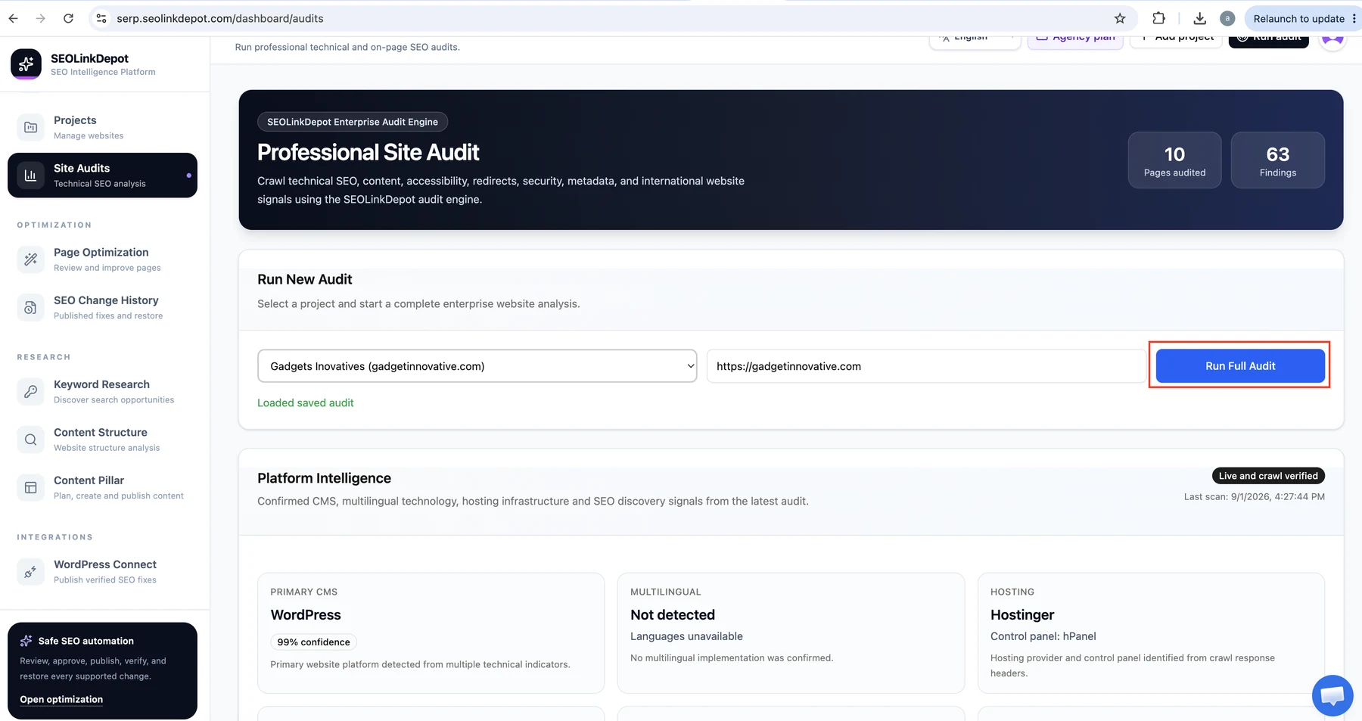
Task: Click the SEO Change History icon
Action: [x=30, y=307]
